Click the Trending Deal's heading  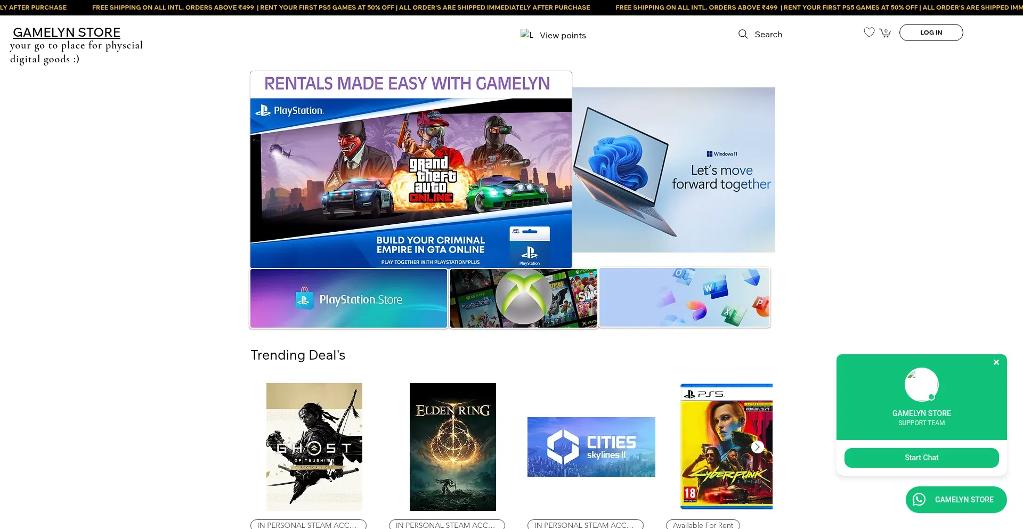click(x=298, y=355)
